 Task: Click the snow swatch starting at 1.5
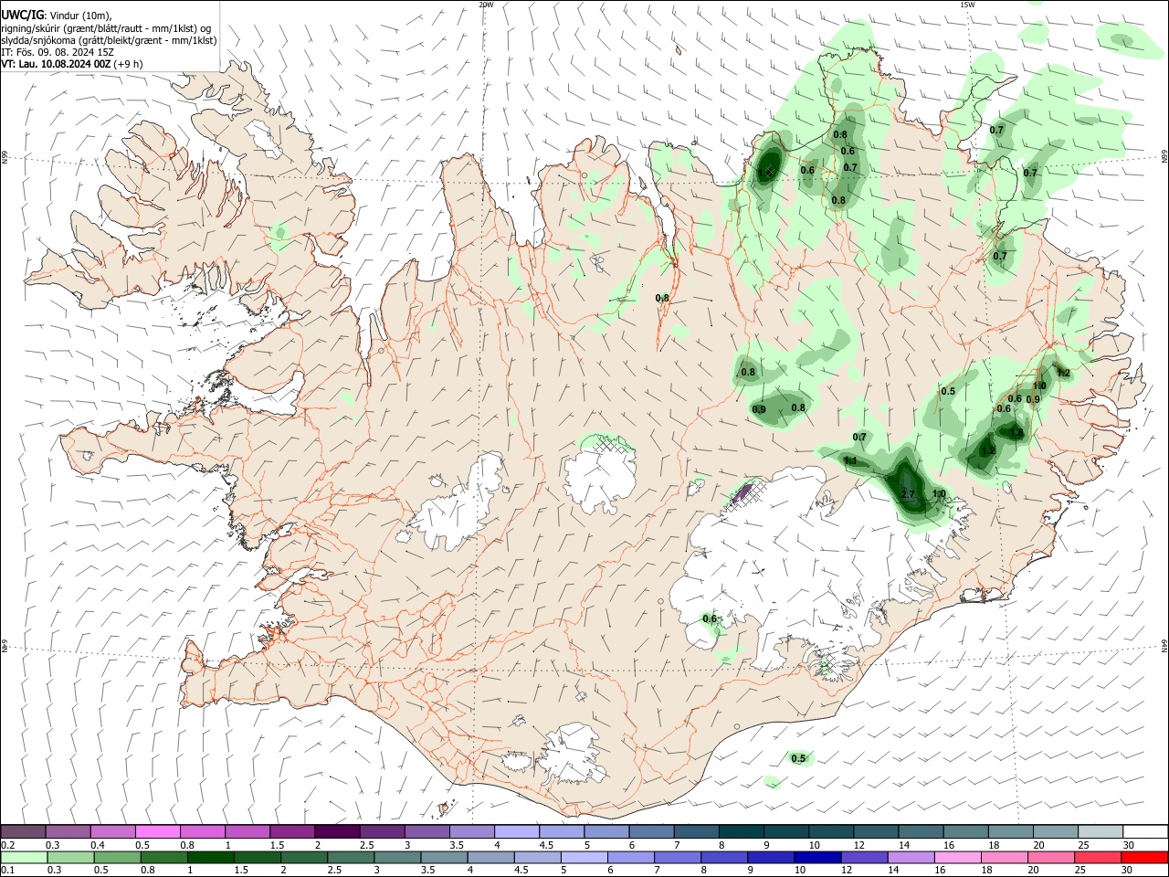[292, 831]
